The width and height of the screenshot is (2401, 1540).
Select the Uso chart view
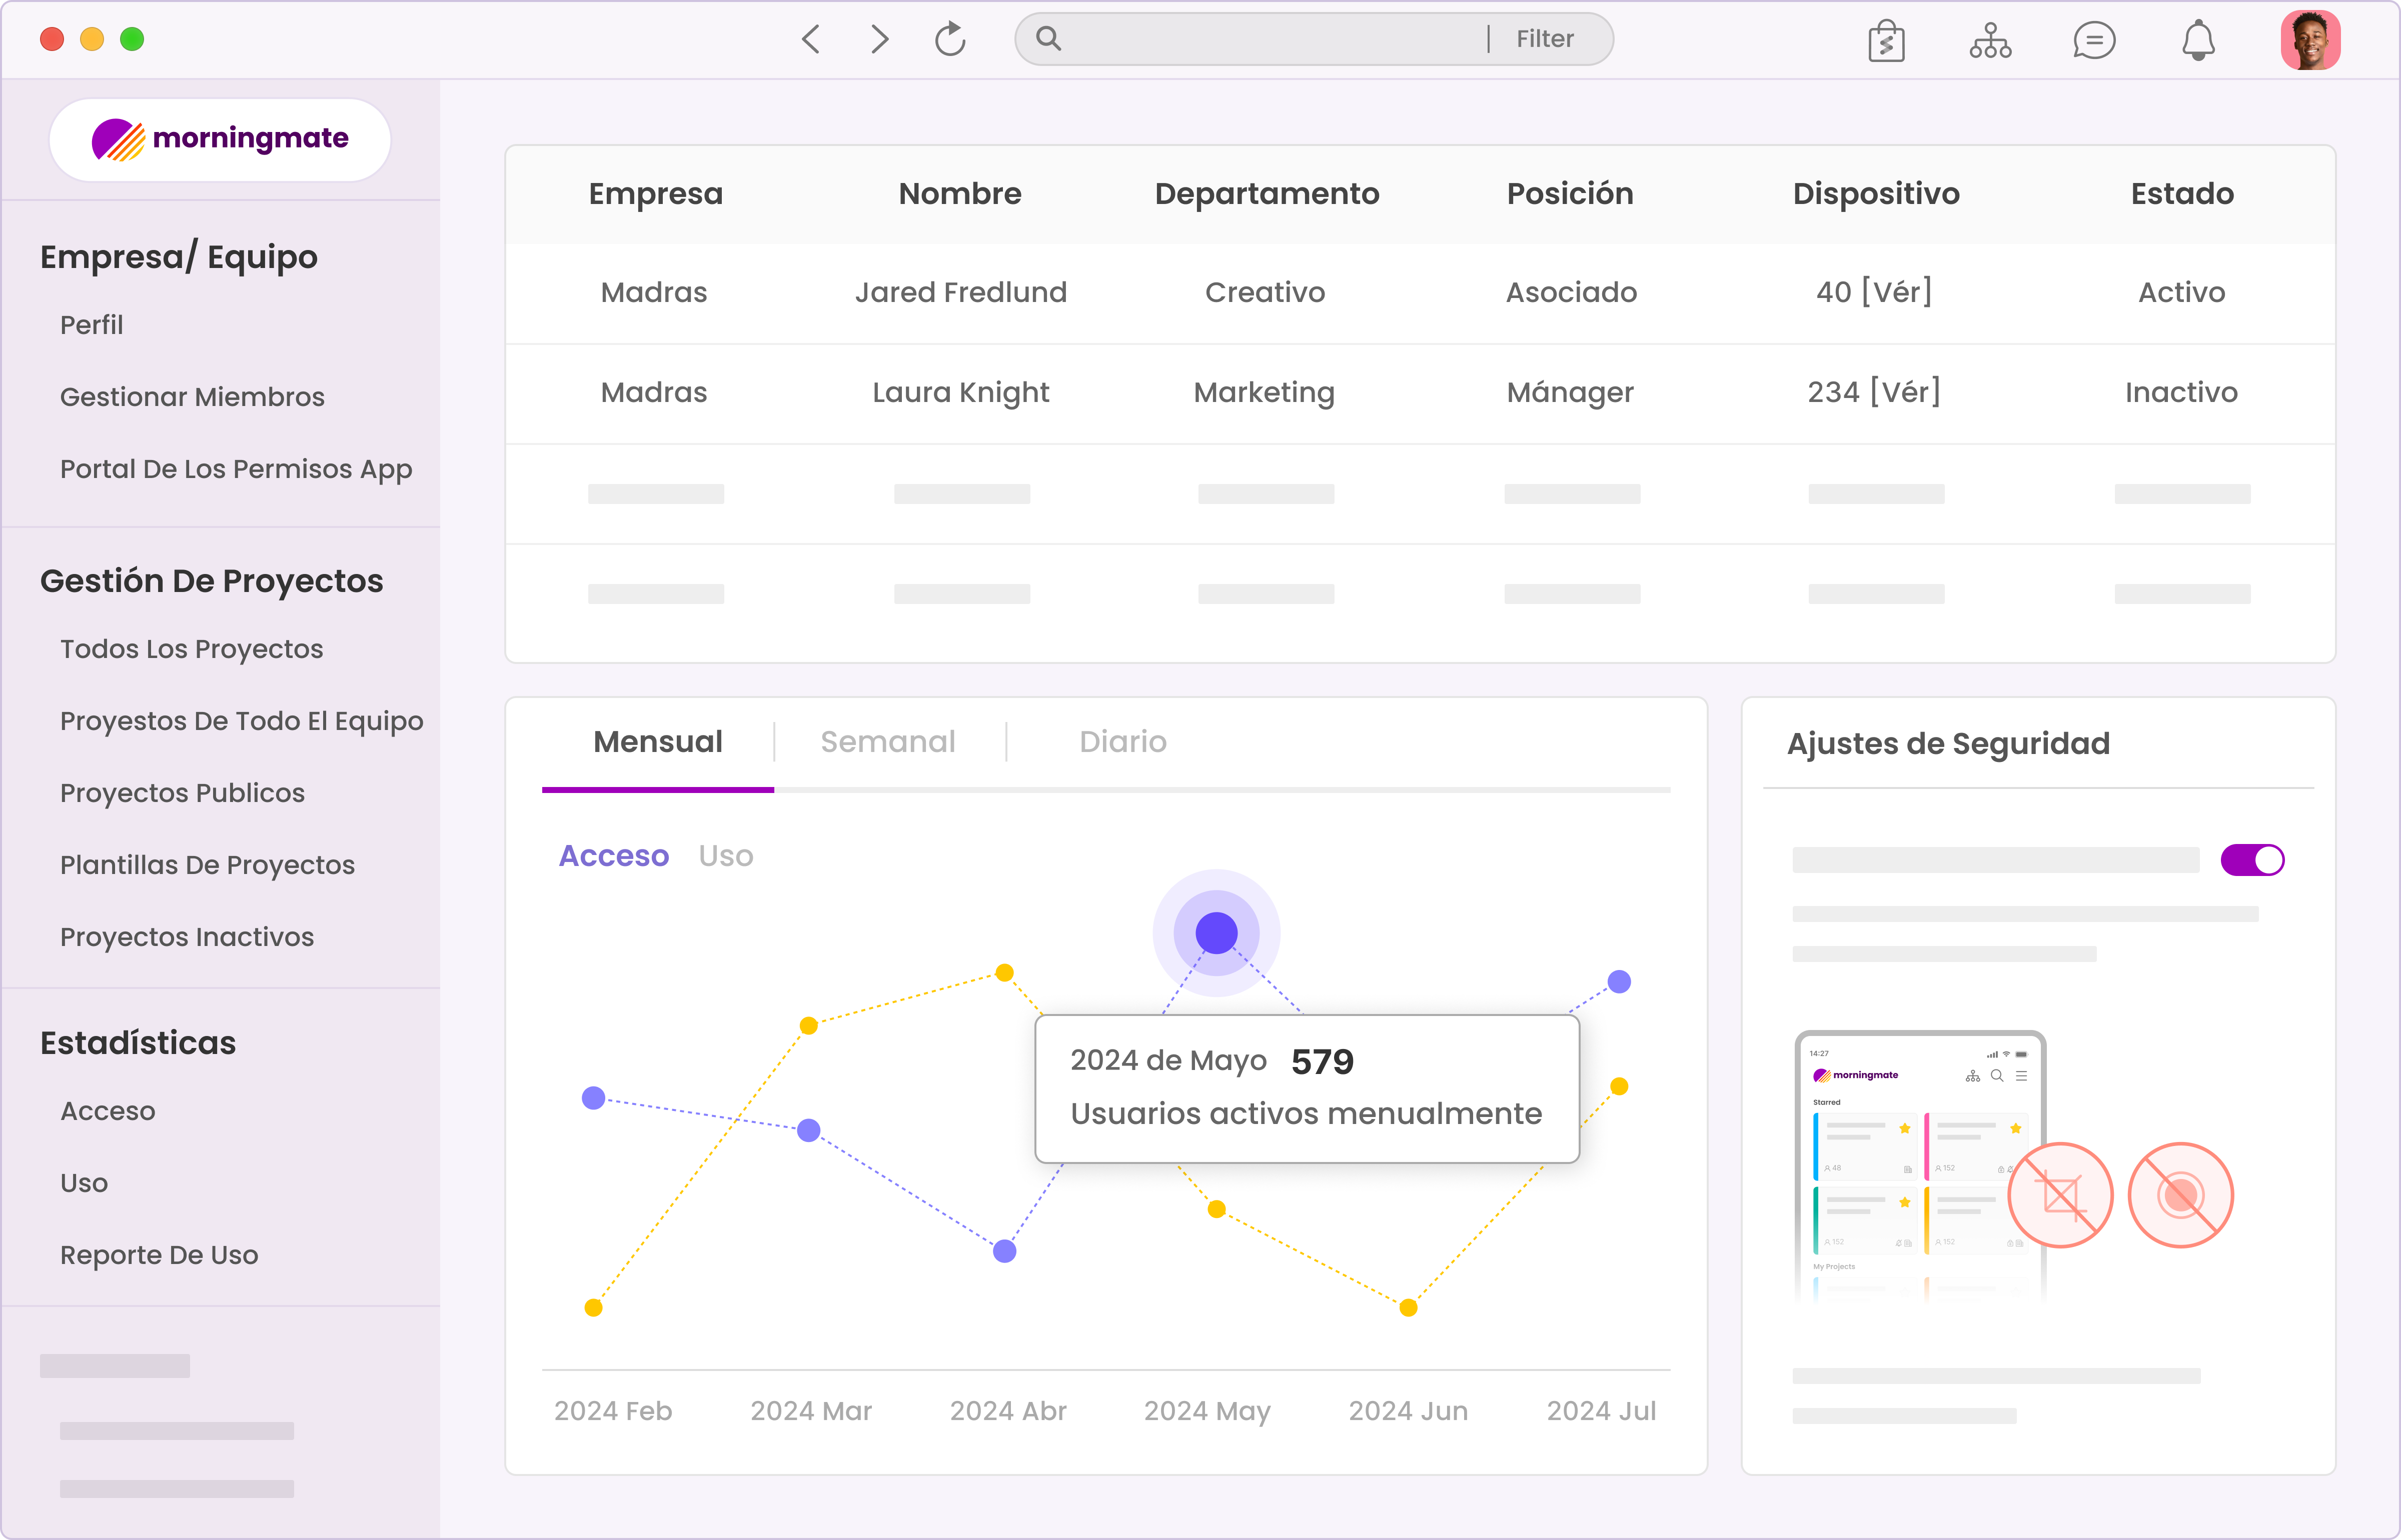tap(725, 856)
